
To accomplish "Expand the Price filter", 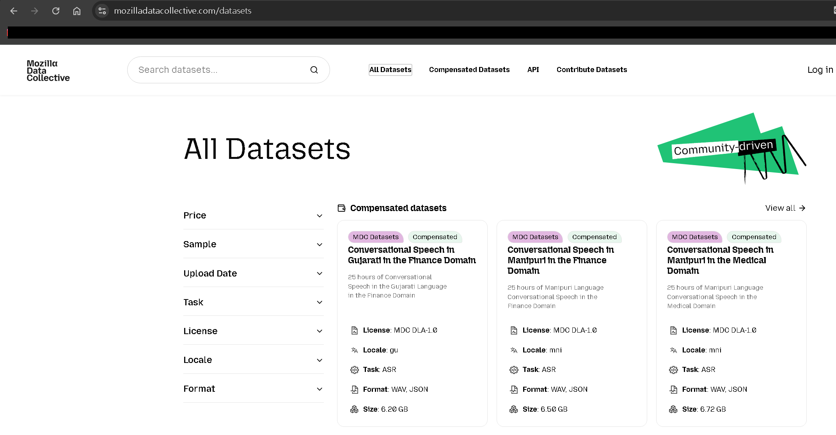I will (x=253, y=215).
